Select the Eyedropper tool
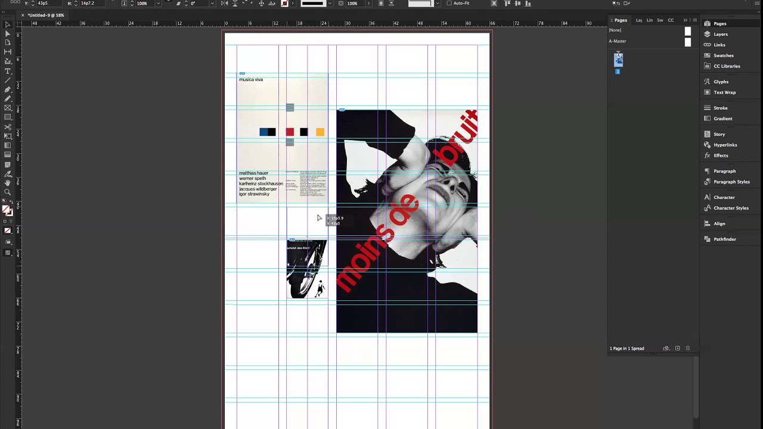The width and height of the screenshot is (763, 429). pos(8,174)
